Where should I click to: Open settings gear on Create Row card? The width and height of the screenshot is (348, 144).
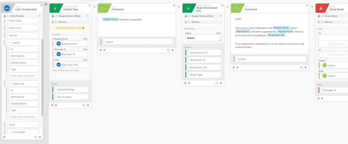point(88,105)
